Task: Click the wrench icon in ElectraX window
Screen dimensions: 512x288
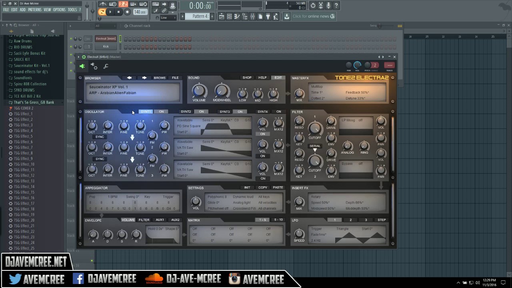Action: 106,66
